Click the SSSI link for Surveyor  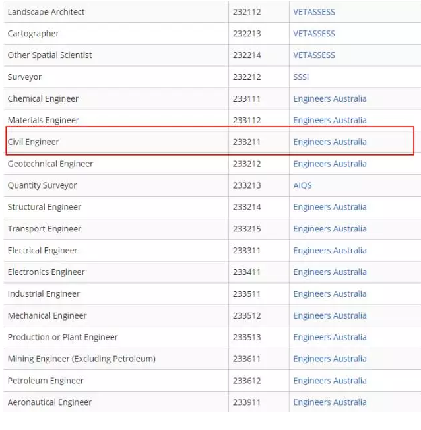tap(301, 77)
